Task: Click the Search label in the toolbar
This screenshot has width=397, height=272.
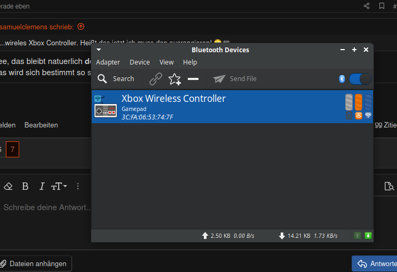Action: (124, 79)
